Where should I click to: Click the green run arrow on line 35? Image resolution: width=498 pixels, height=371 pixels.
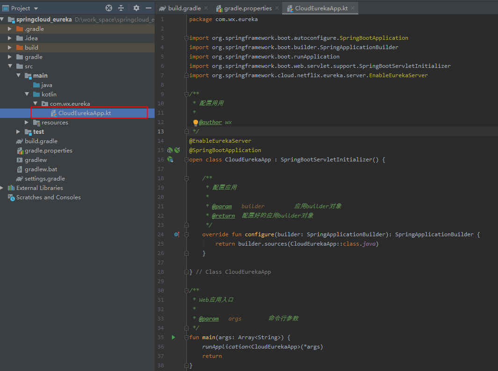[173, 337]
